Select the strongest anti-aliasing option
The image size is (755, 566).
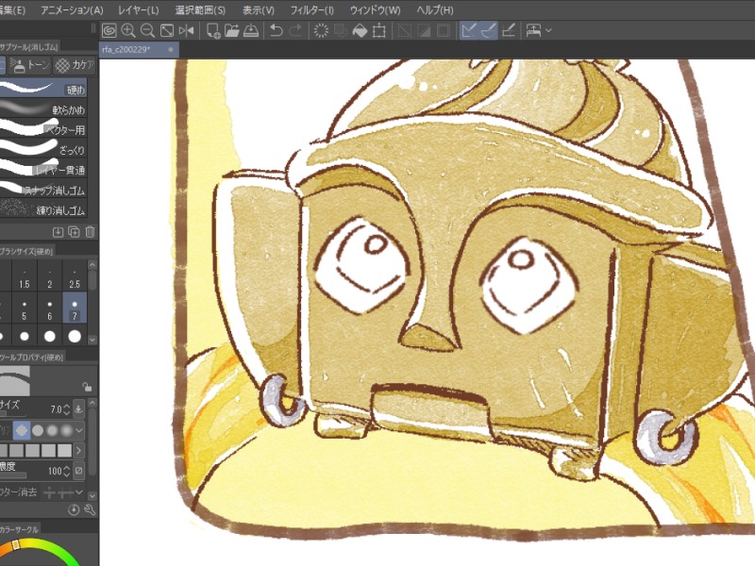pyautogui.click(x=66, y=430)
